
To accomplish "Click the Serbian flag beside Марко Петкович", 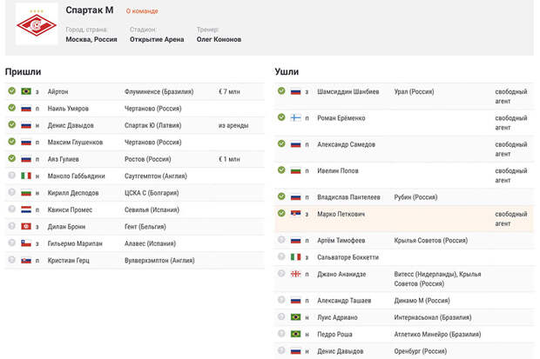I will 296,214.
